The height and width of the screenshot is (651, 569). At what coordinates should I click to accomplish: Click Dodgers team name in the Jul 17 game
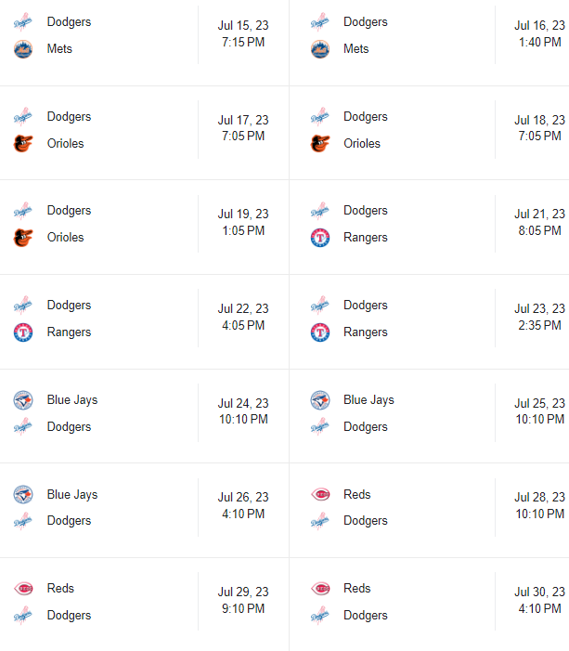click(69, 117)
